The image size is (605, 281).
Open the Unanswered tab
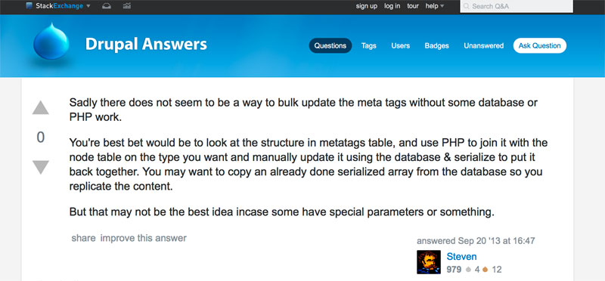point(483,45)
